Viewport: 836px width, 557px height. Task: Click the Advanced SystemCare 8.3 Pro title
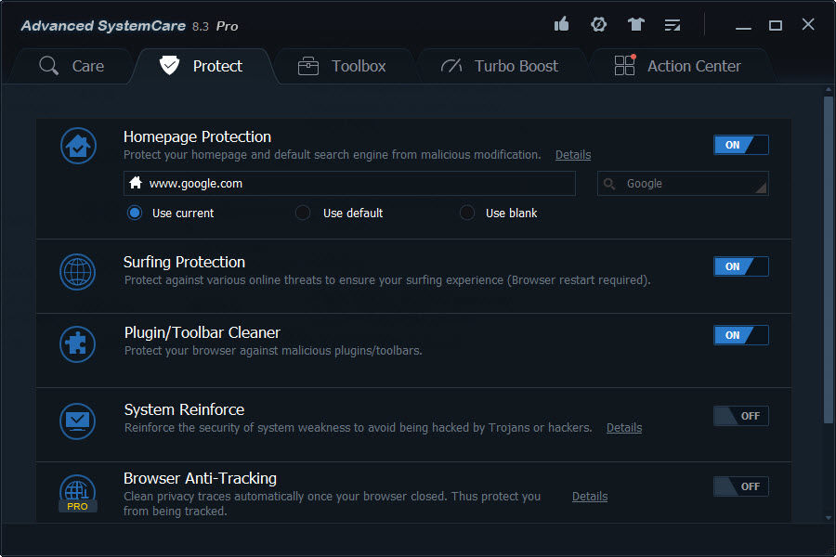click(129, 26)
